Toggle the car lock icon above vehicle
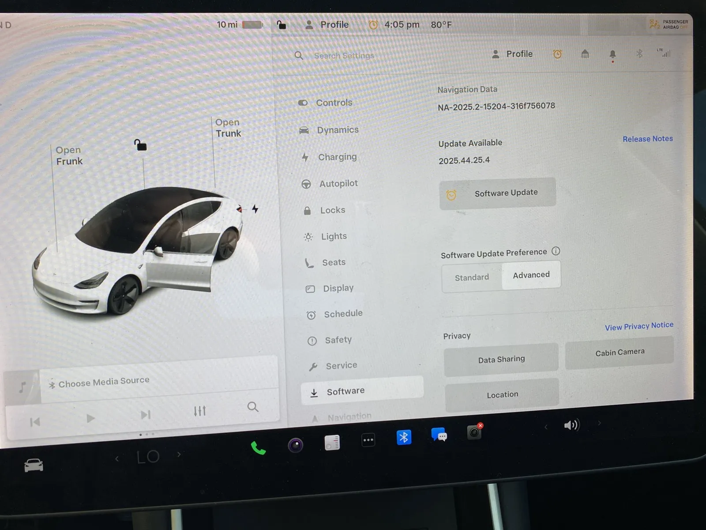706x530 pixels. point(140,145)
